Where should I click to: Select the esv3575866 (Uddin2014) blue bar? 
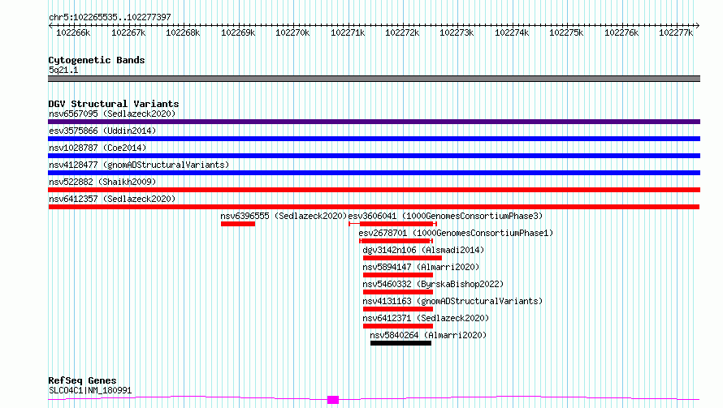374,139
